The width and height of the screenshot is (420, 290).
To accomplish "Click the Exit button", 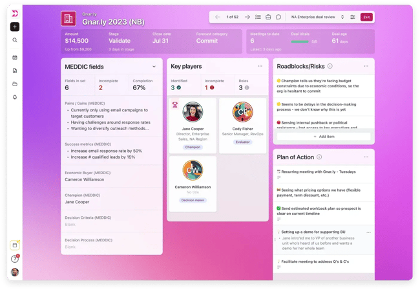I will (366, 17).
